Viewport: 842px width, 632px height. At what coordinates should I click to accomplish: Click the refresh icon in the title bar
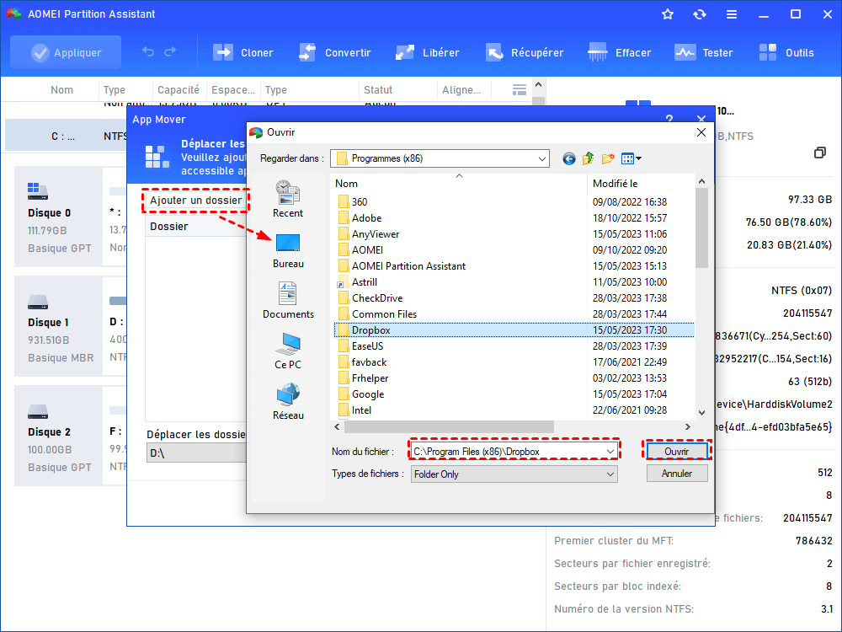(699, 14)
